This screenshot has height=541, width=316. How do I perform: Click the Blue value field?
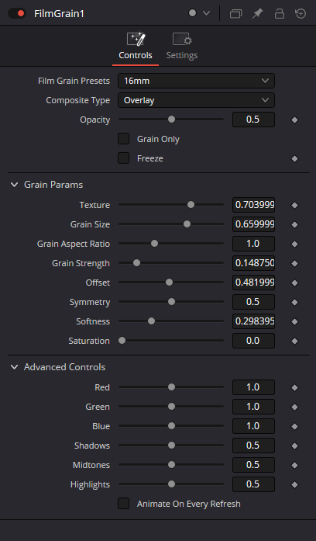pos(253,426)
